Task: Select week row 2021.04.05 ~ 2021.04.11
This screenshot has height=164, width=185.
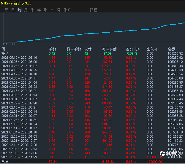Action: coord(19,78)
